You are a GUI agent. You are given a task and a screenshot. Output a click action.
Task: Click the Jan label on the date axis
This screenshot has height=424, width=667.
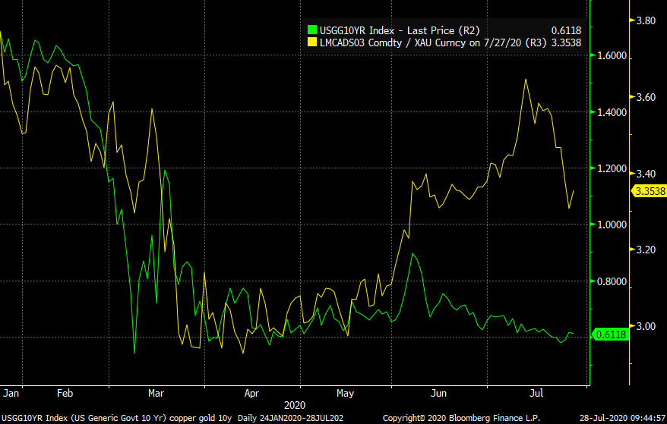(x=11, y=394)
